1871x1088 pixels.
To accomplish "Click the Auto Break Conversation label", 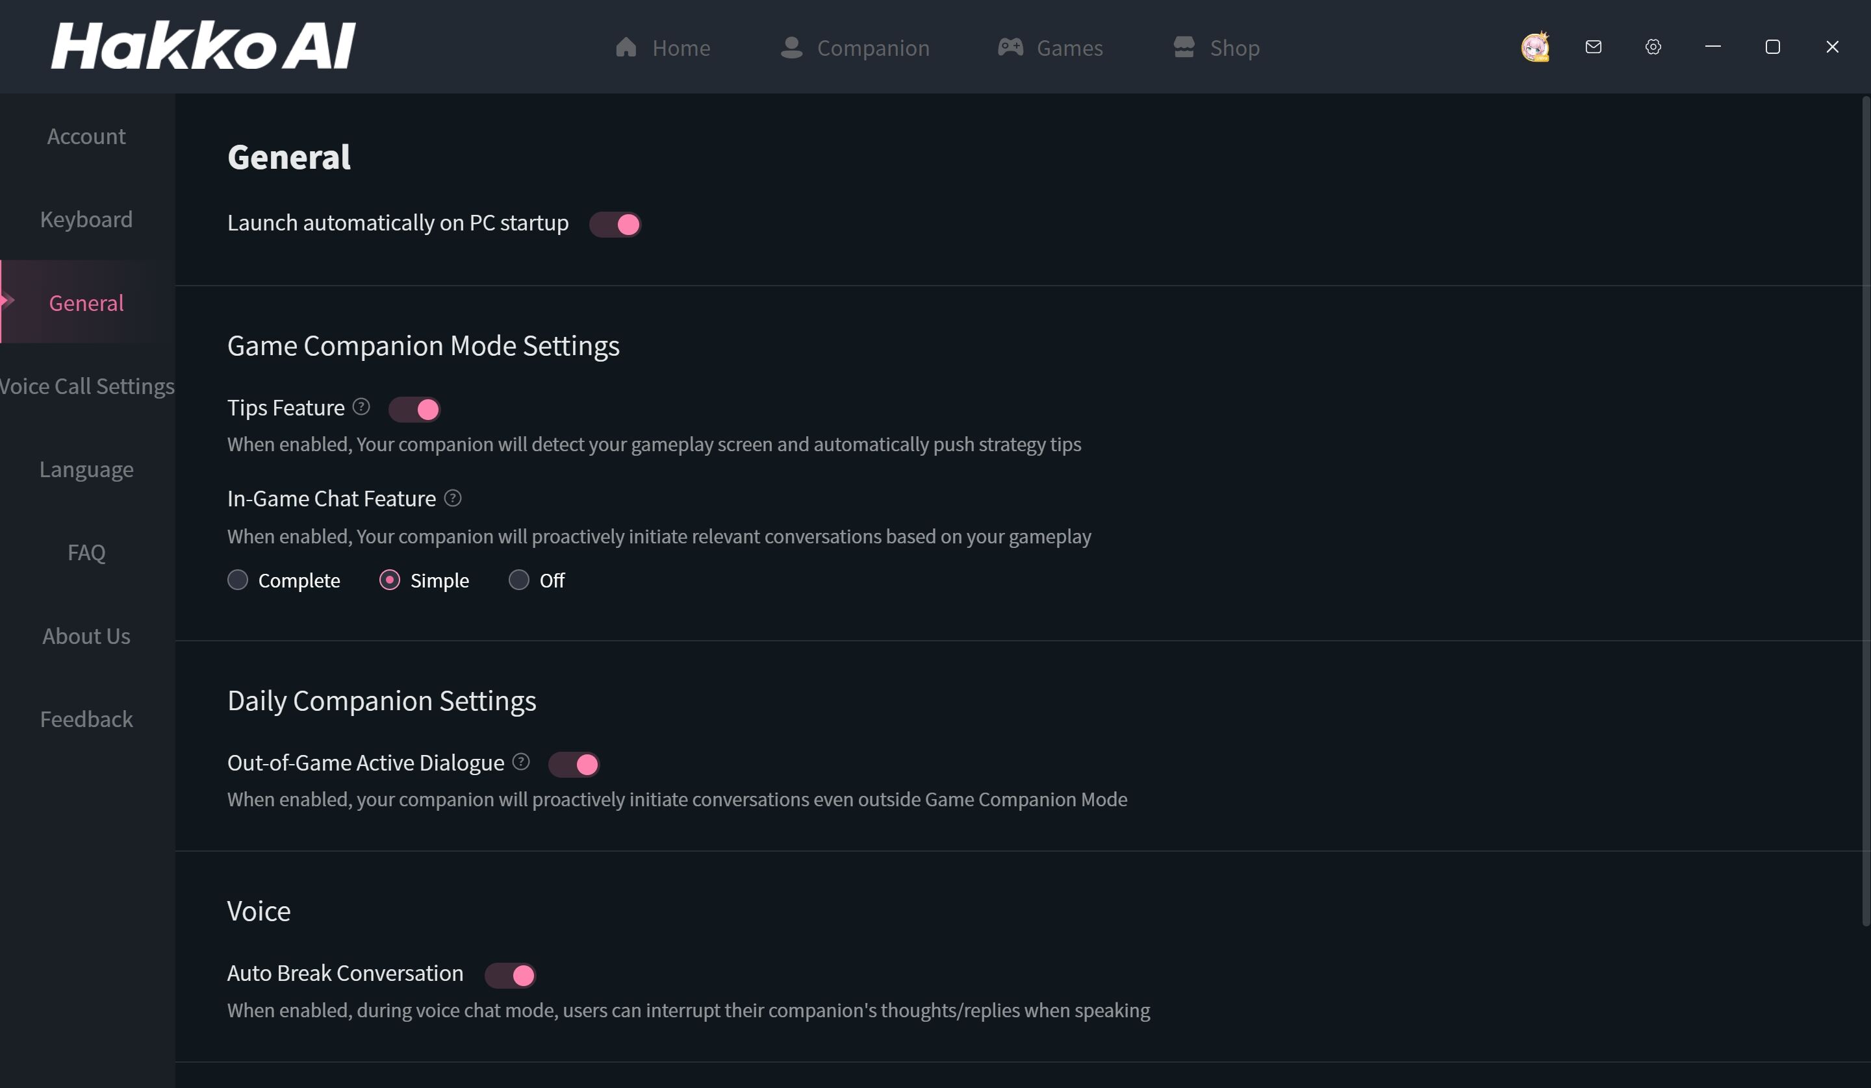I will (345, 973).
